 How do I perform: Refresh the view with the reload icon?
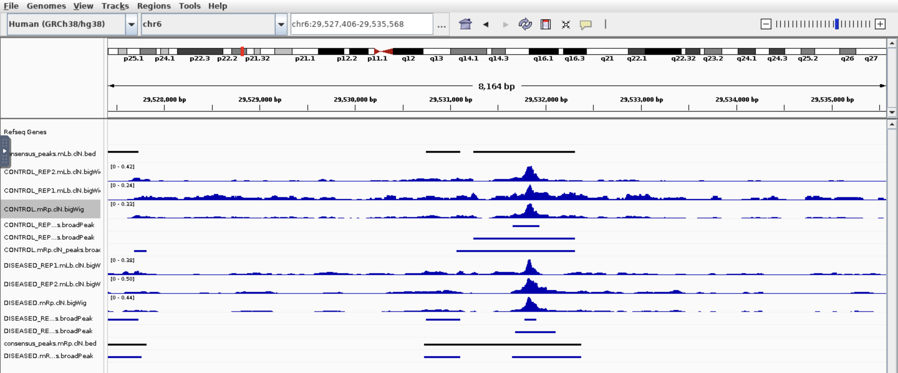[x=525, y=24]
